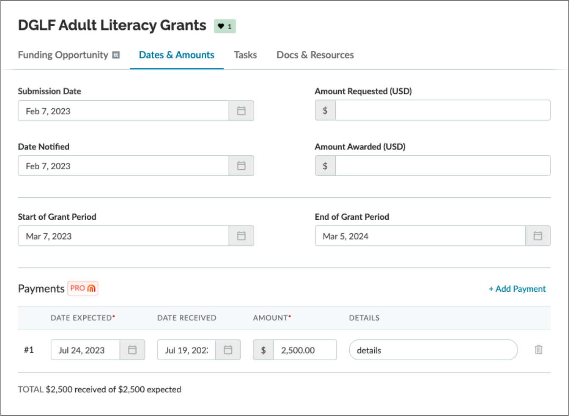Switch to the Funding Opportunity tab
The width and height of the screenshot is (570, 417).
pos(63,55)
